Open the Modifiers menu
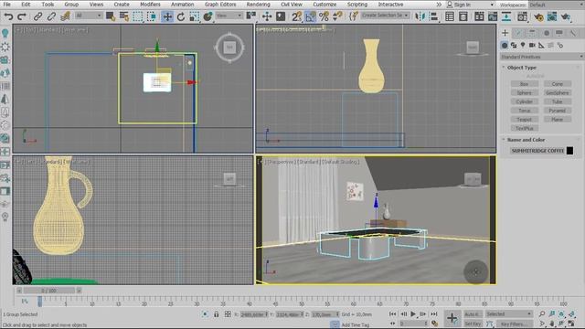585x329 pixels. tap(150, 5)
